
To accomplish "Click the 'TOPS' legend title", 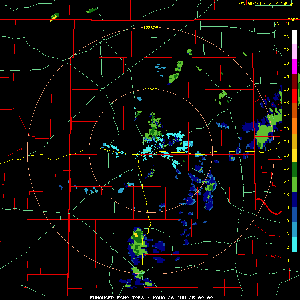I will coord(293,20).
